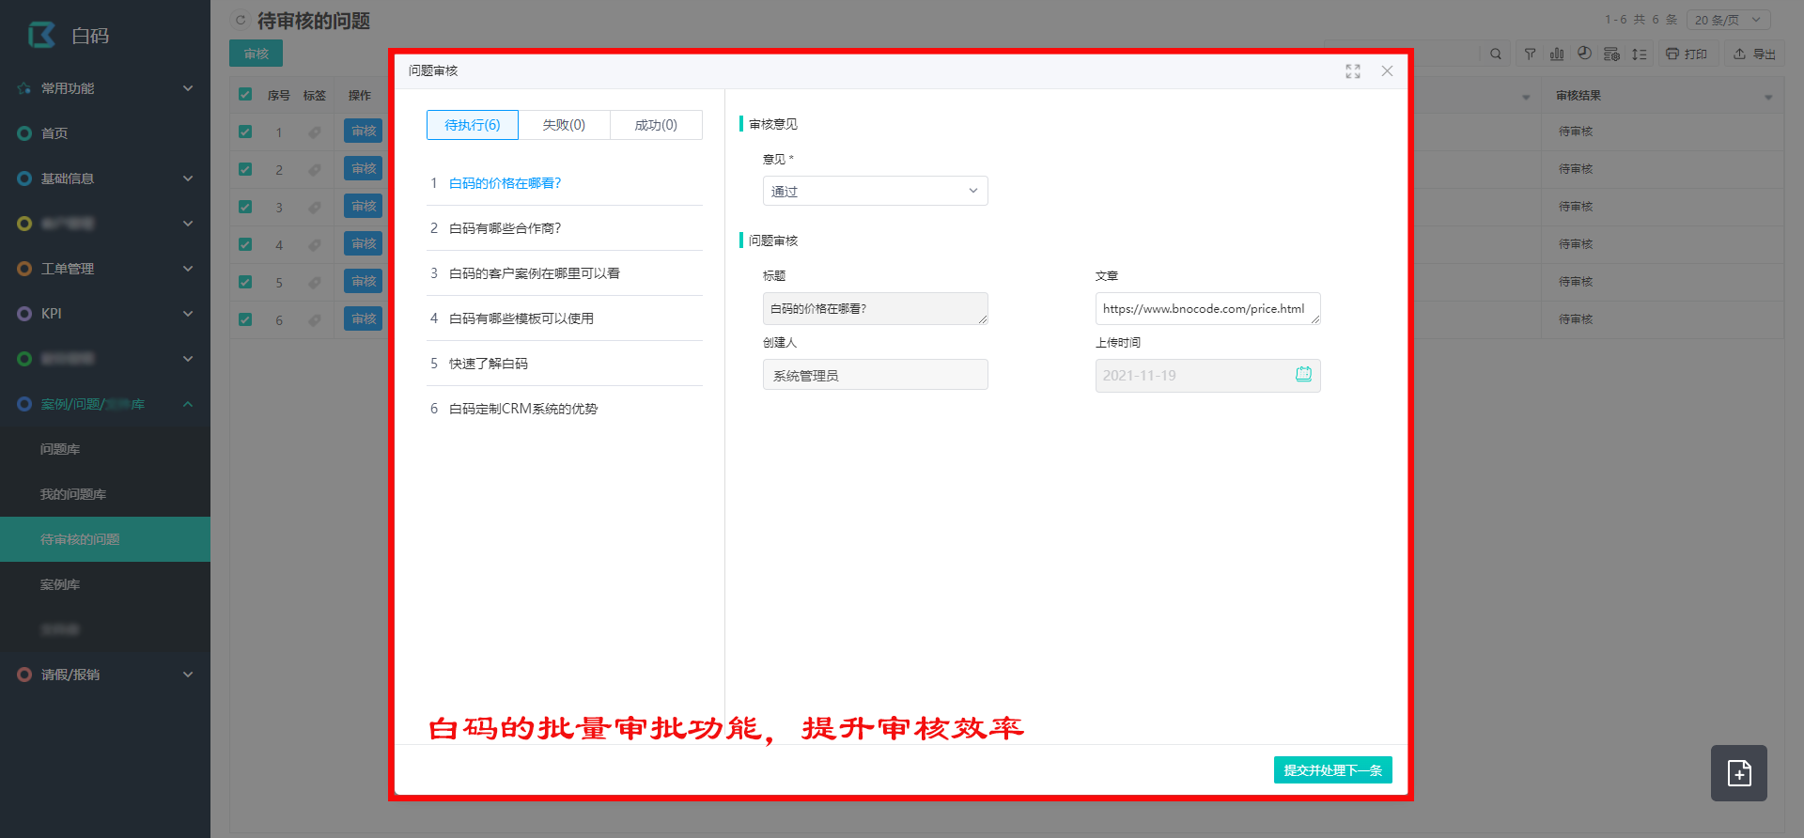Click the 标题 text field
This screenshot has width=1804, height=838.
[x=875, y=308]
